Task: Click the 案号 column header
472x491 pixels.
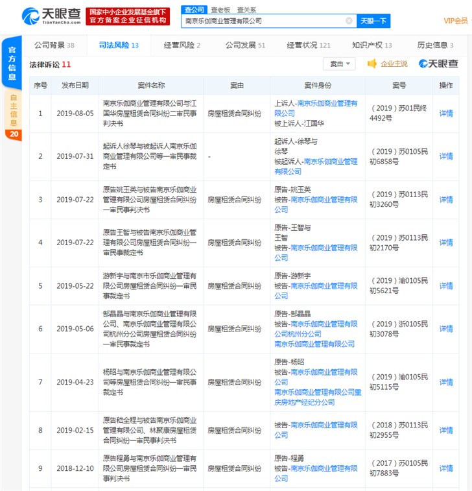Action: (x=399, y=86)
